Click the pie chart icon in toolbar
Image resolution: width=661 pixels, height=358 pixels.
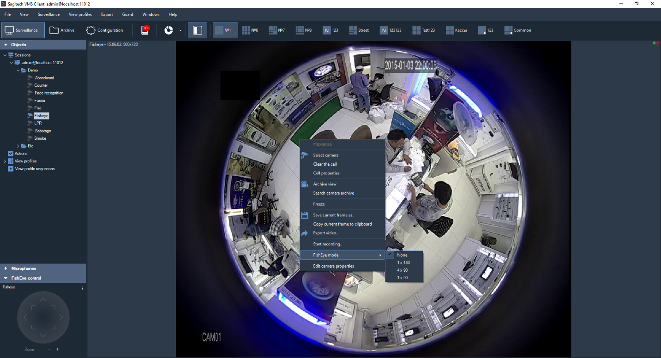168,30
